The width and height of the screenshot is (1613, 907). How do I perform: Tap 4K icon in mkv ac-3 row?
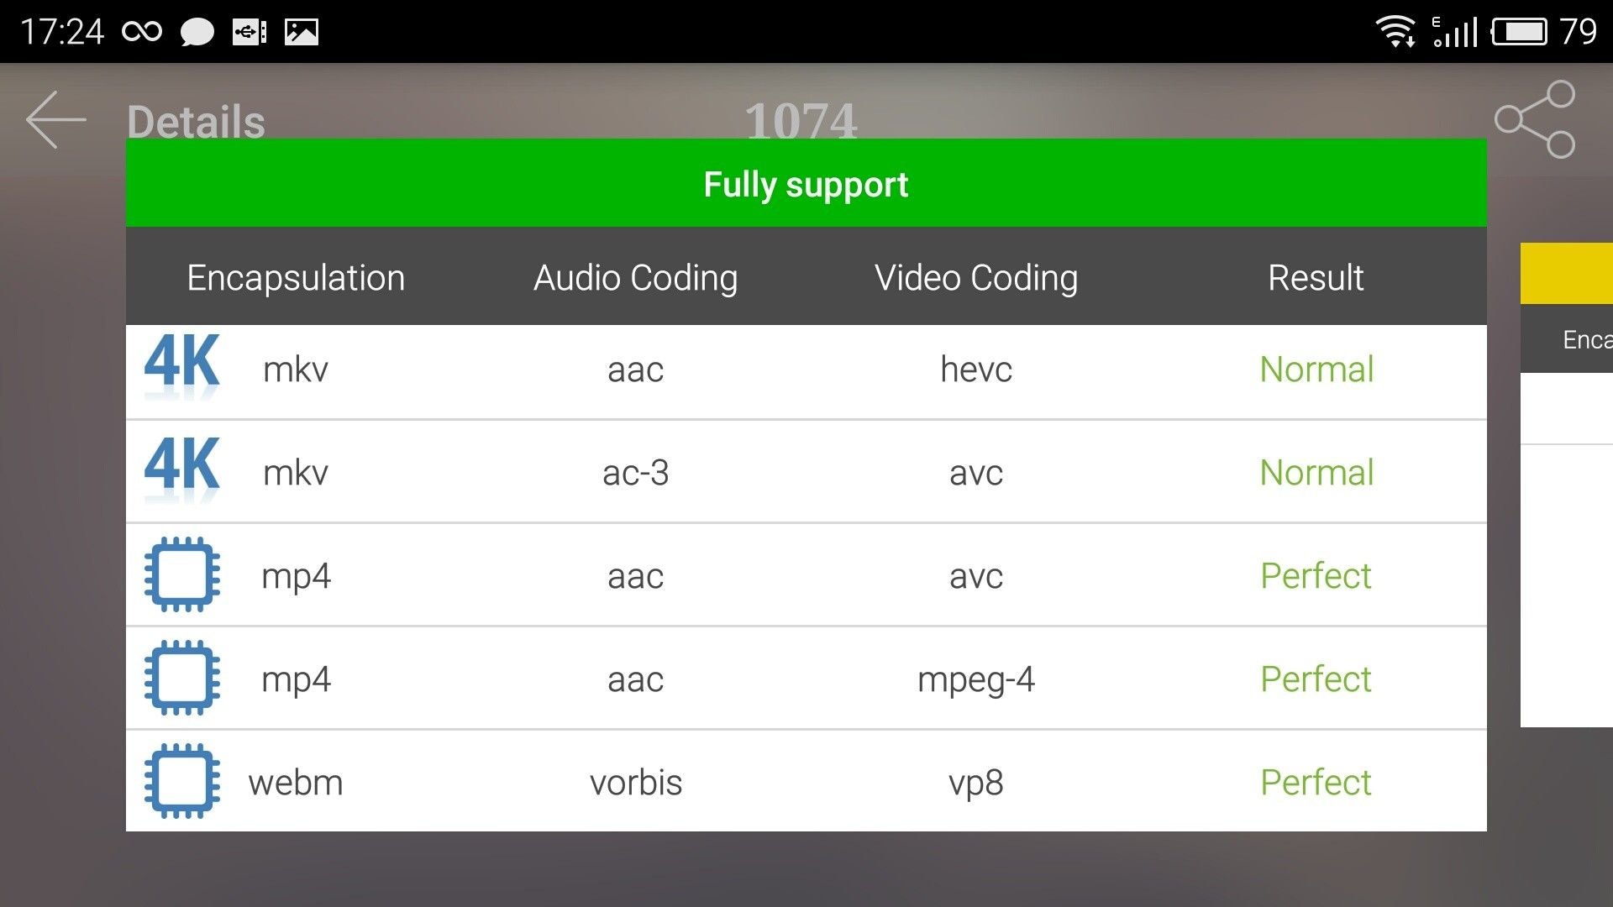(182, 469)
